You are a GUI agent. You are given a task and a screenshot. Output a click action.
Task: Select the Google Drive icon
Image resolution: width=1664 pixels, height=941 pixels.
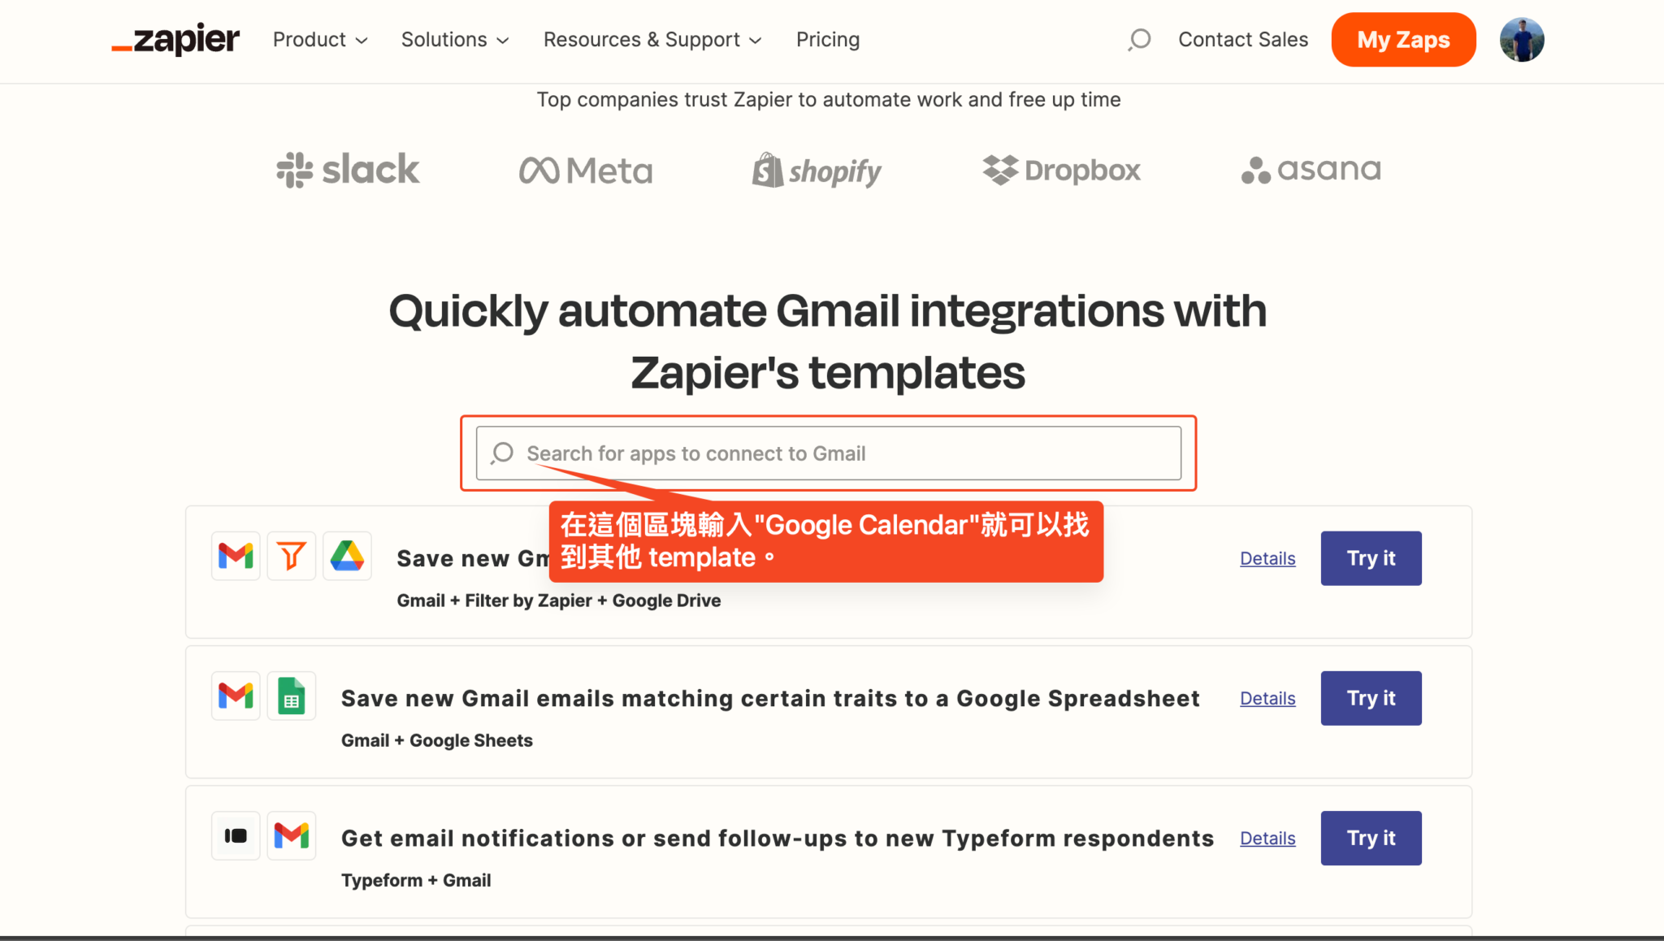[347, 556]
